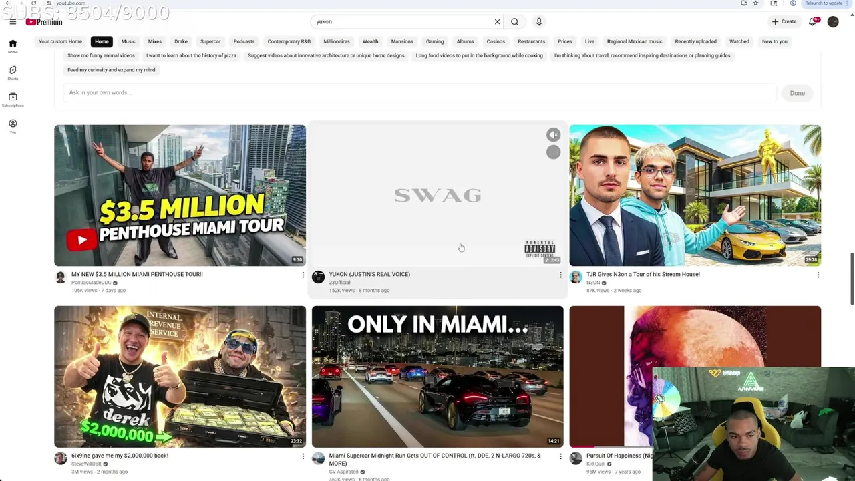Viewport: 855px width, 481px height.
Task: Open the TJR Stream House thumbnail
Action: point(695,195)
